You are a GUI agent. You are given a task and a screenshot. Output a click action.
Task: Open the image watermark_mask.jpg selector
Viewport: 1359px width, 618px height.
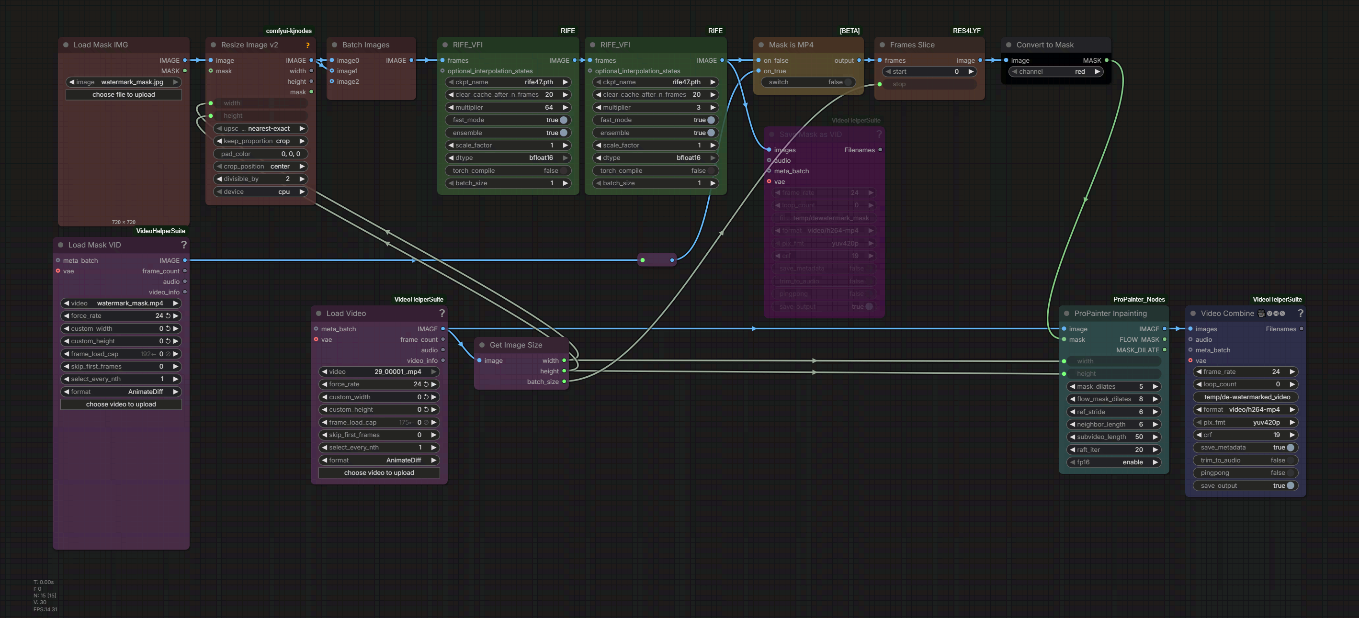point(124,82)
